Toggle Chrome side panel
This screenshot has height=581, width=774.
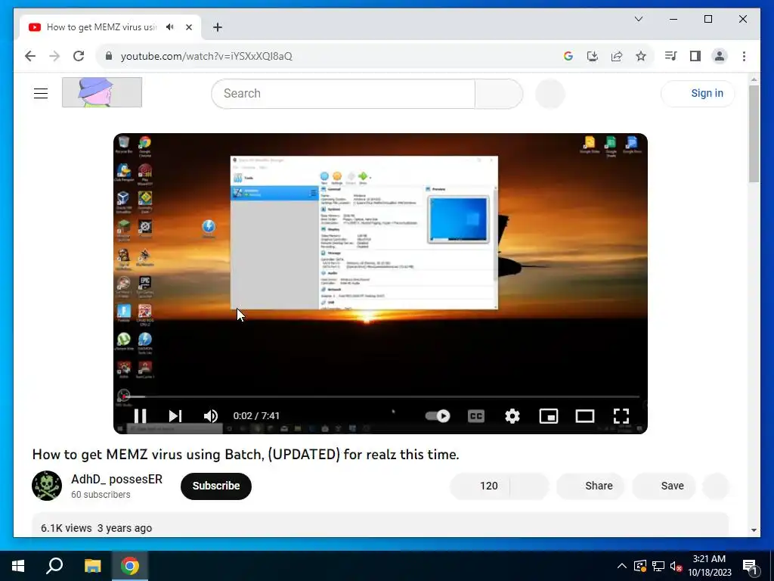695,56
